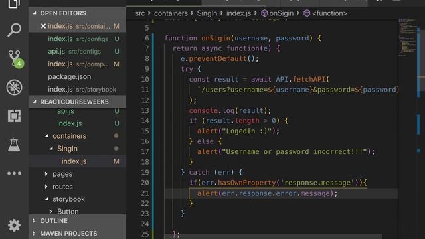This screenshot has width=425, height=239.
Task: Expand the pages folder arrow
Action: tap(46, 174)
